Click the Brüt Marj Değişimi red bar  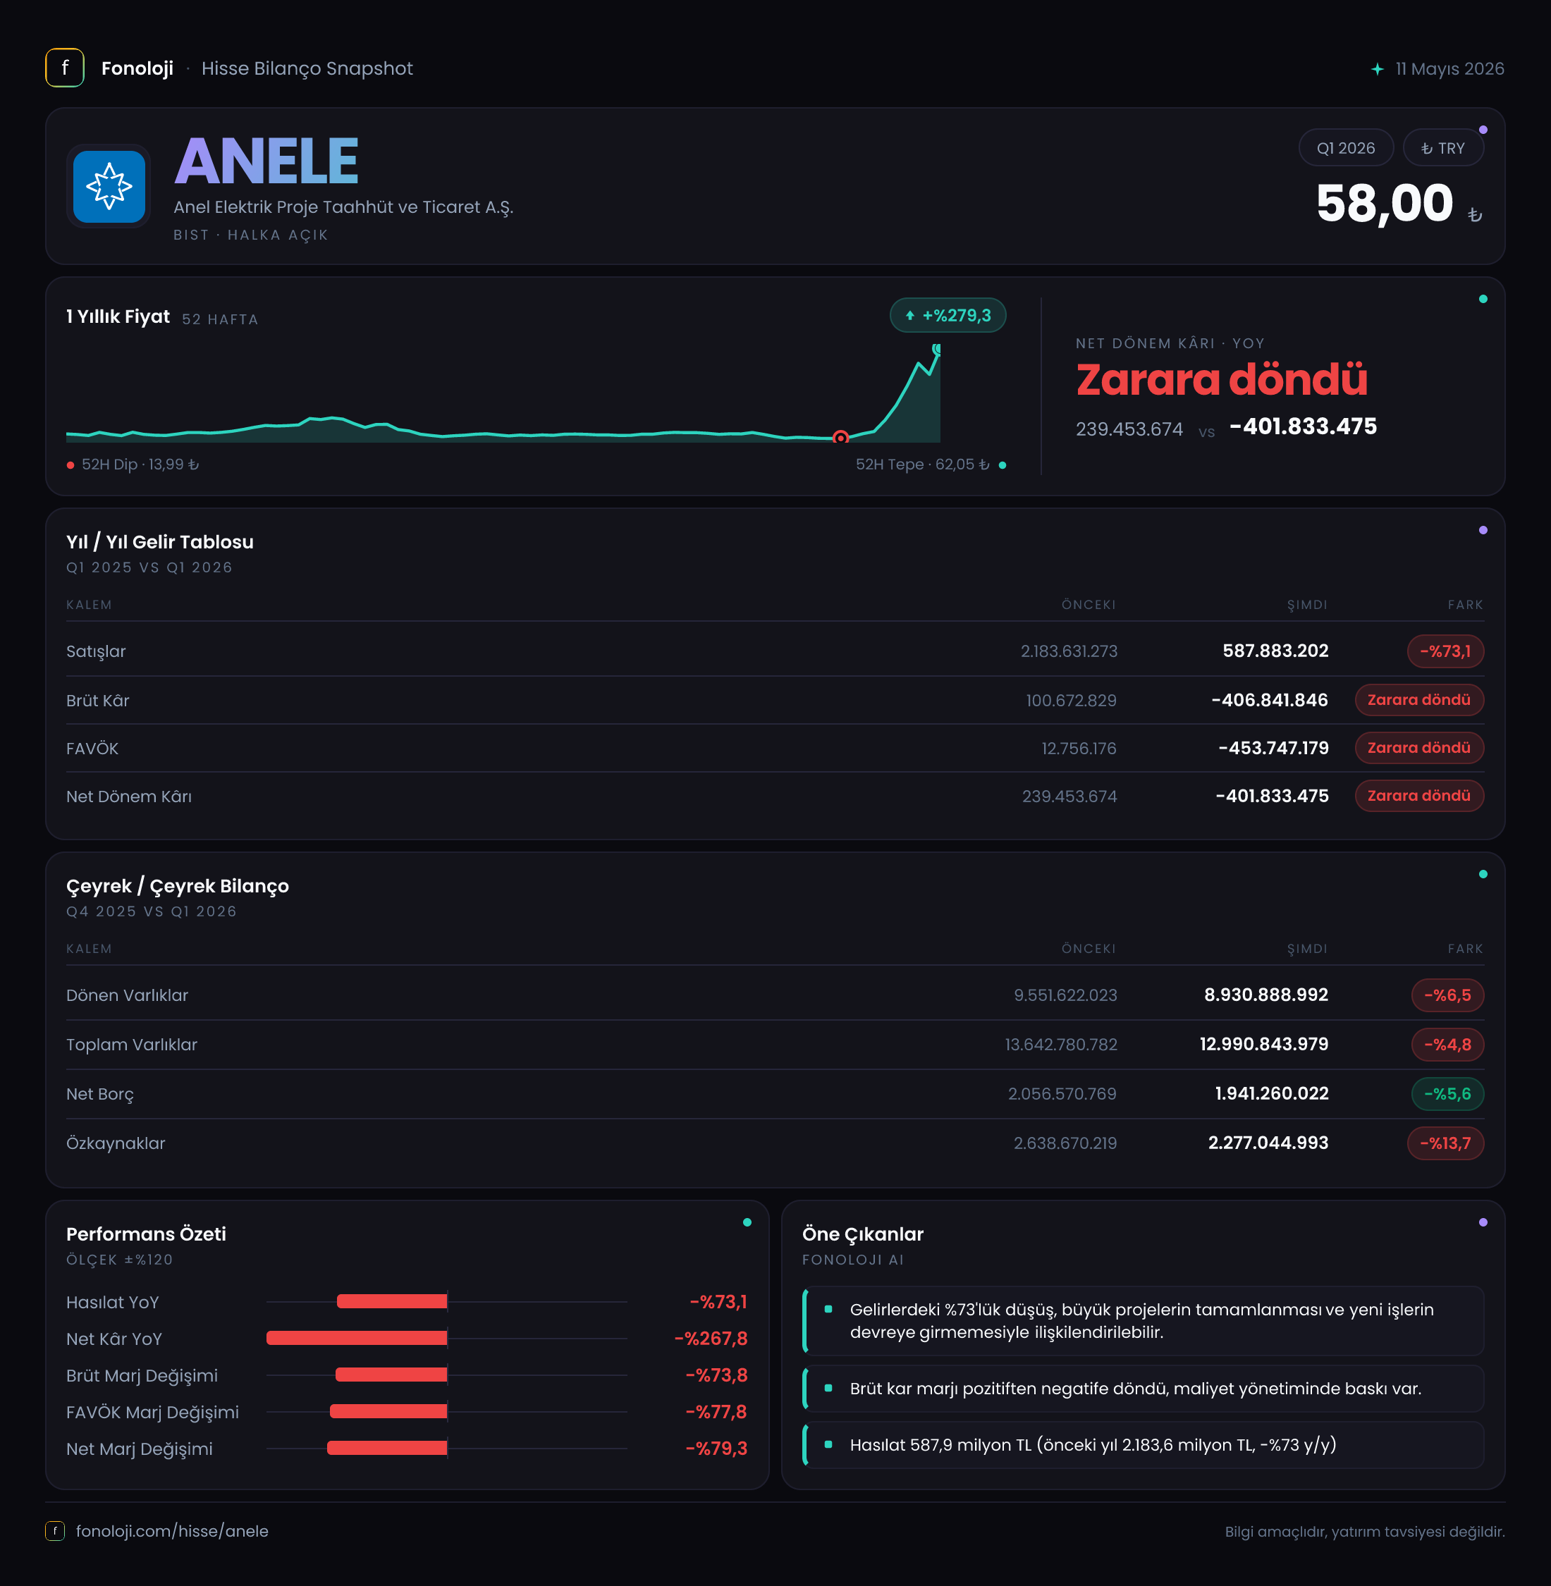pos(391,1375)
